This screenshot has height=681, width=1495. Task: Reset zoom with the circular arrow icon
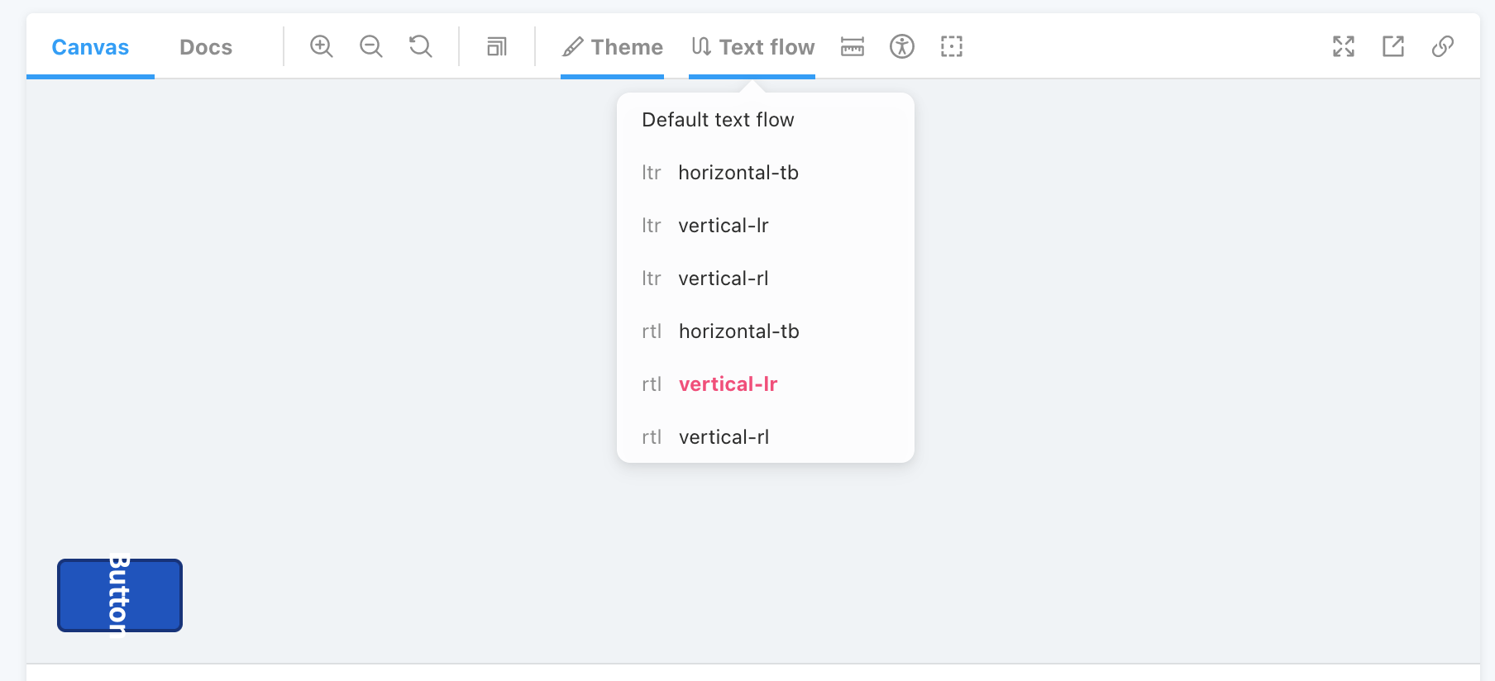pyautogui.click(x=421, y=46)
